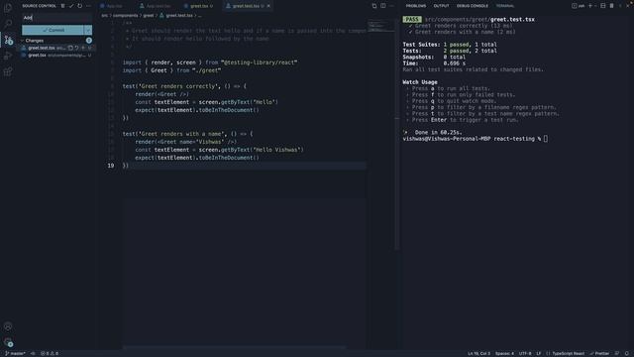Open the Run and Debug view
634x357 pixels.
pyautogui.click(x=8, y=56)
